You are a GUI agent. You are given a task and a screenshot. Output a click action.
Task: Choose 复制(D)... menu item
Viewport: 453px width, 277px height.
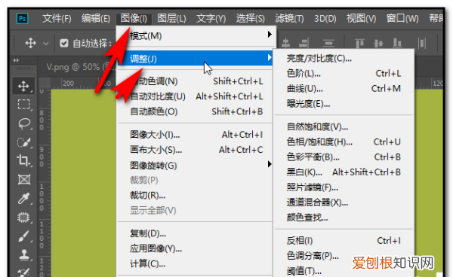(x=195, y=233)
